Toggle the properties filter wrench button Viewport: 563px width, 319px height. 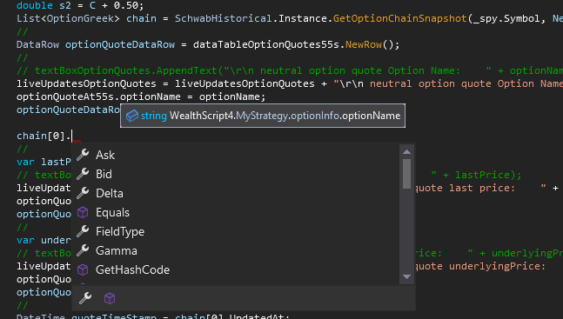(85, 298)
